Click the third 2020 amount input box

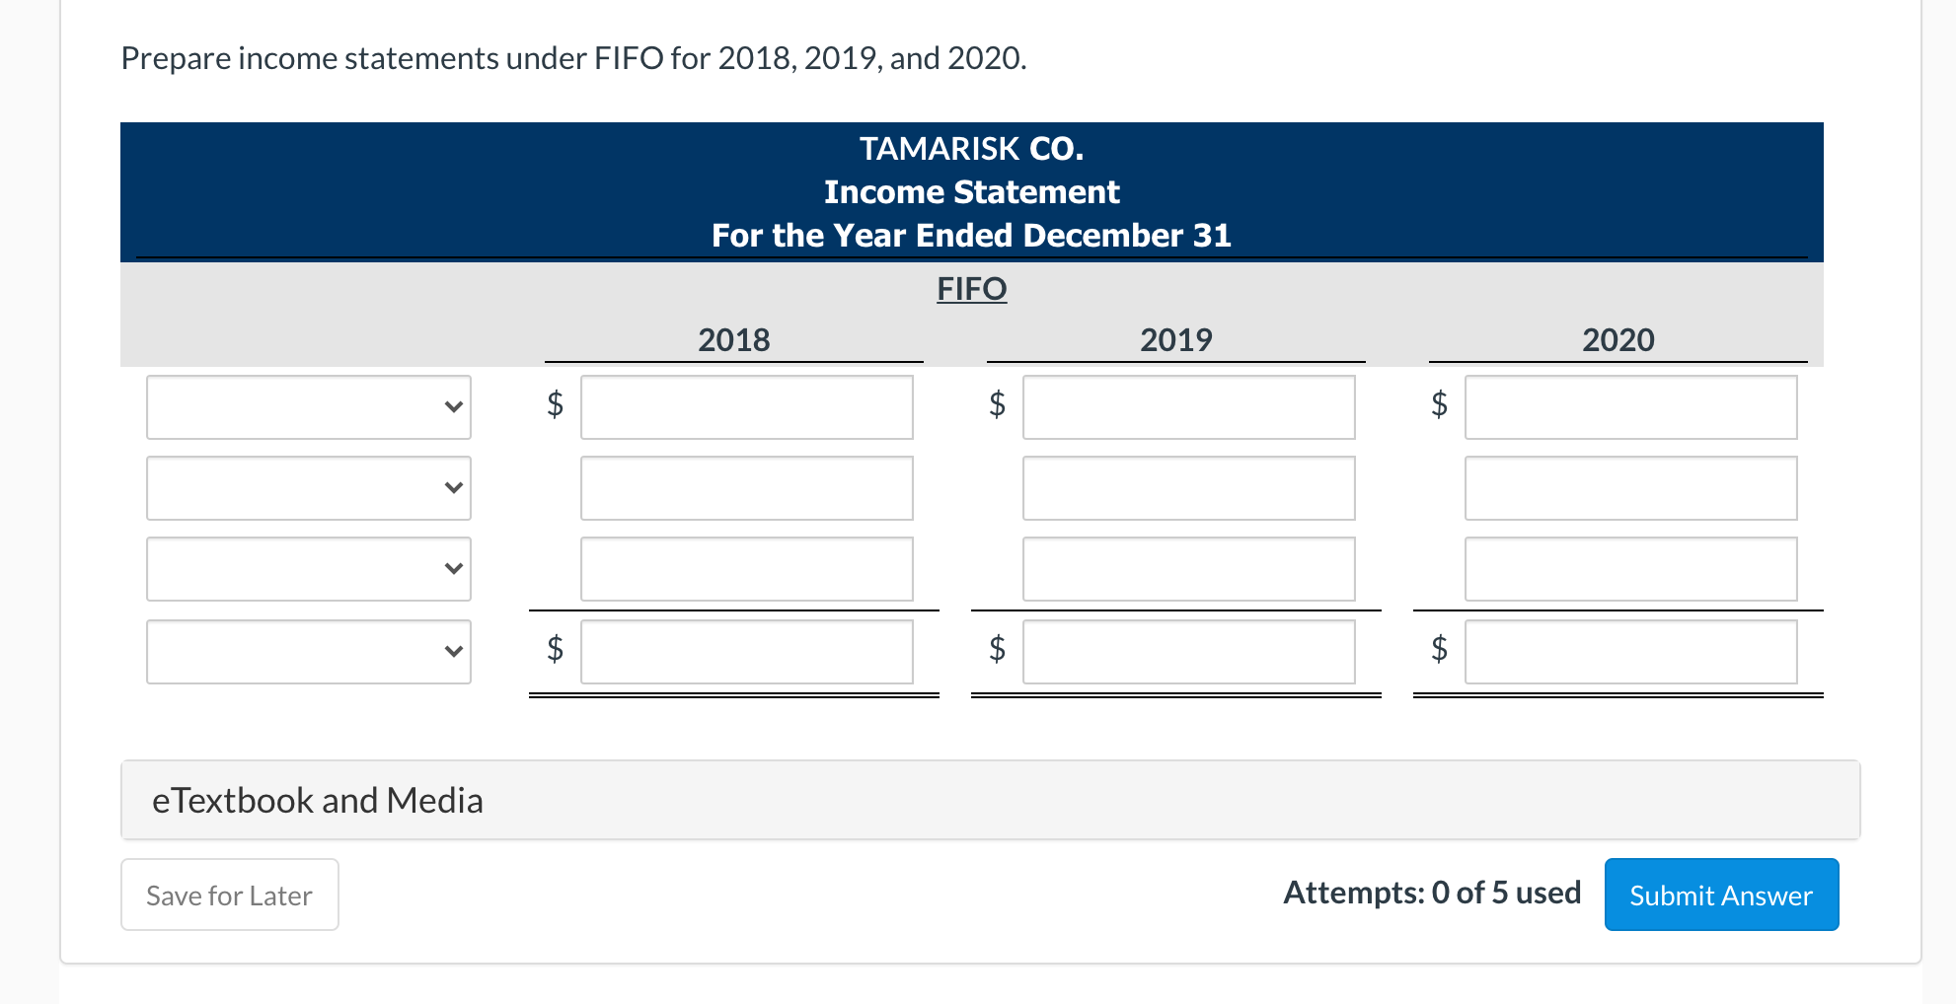click(x=1630, y=568)
